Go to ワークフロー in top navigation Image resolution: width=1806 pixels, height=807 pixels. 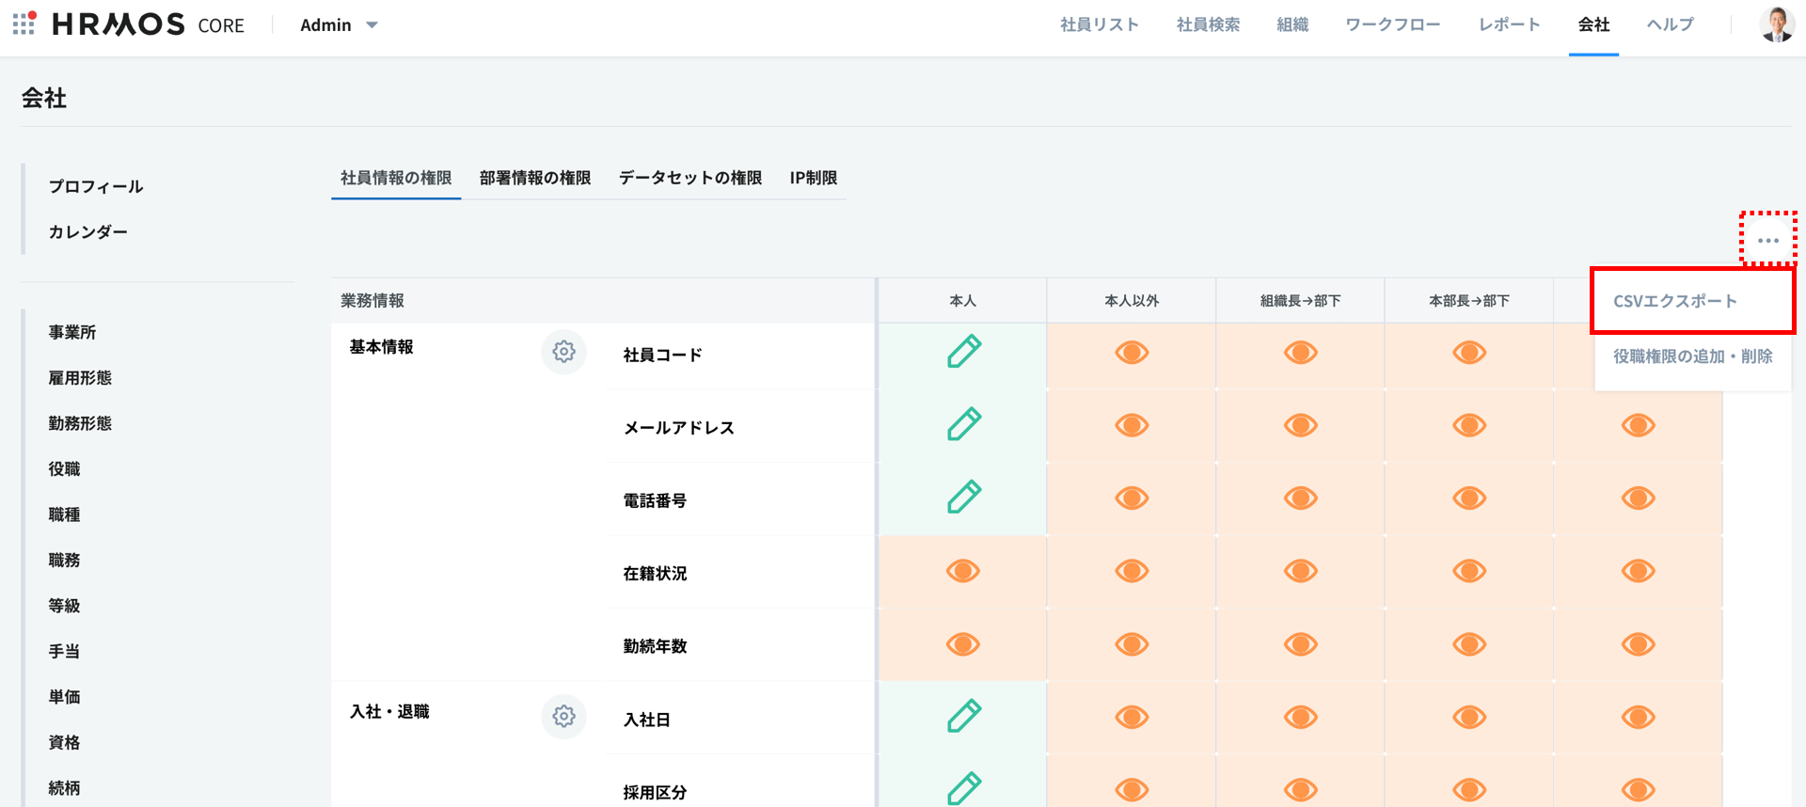coord(1392,24)
